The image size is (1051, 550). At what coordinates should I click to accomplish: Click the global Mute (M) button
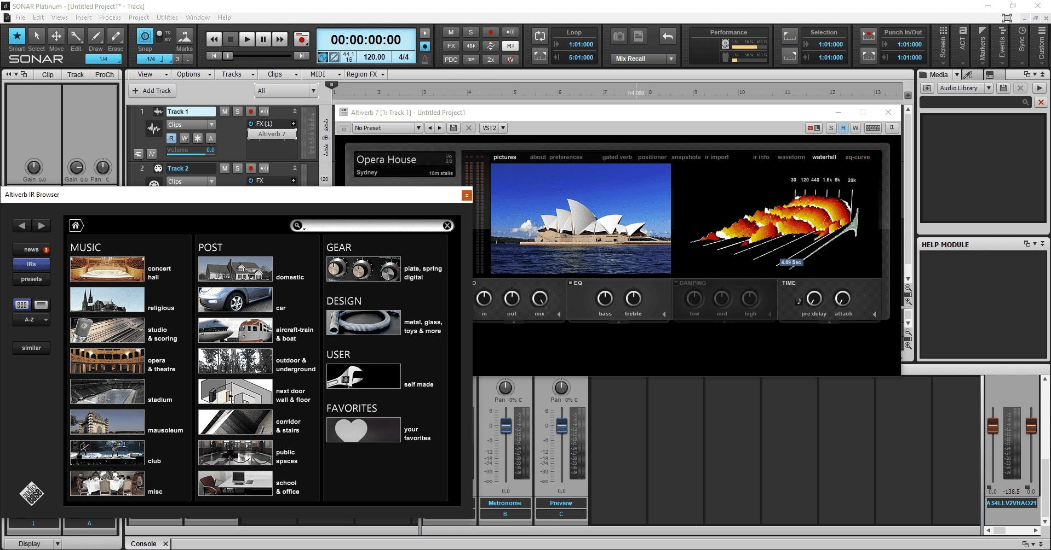[x=451, y=32]
